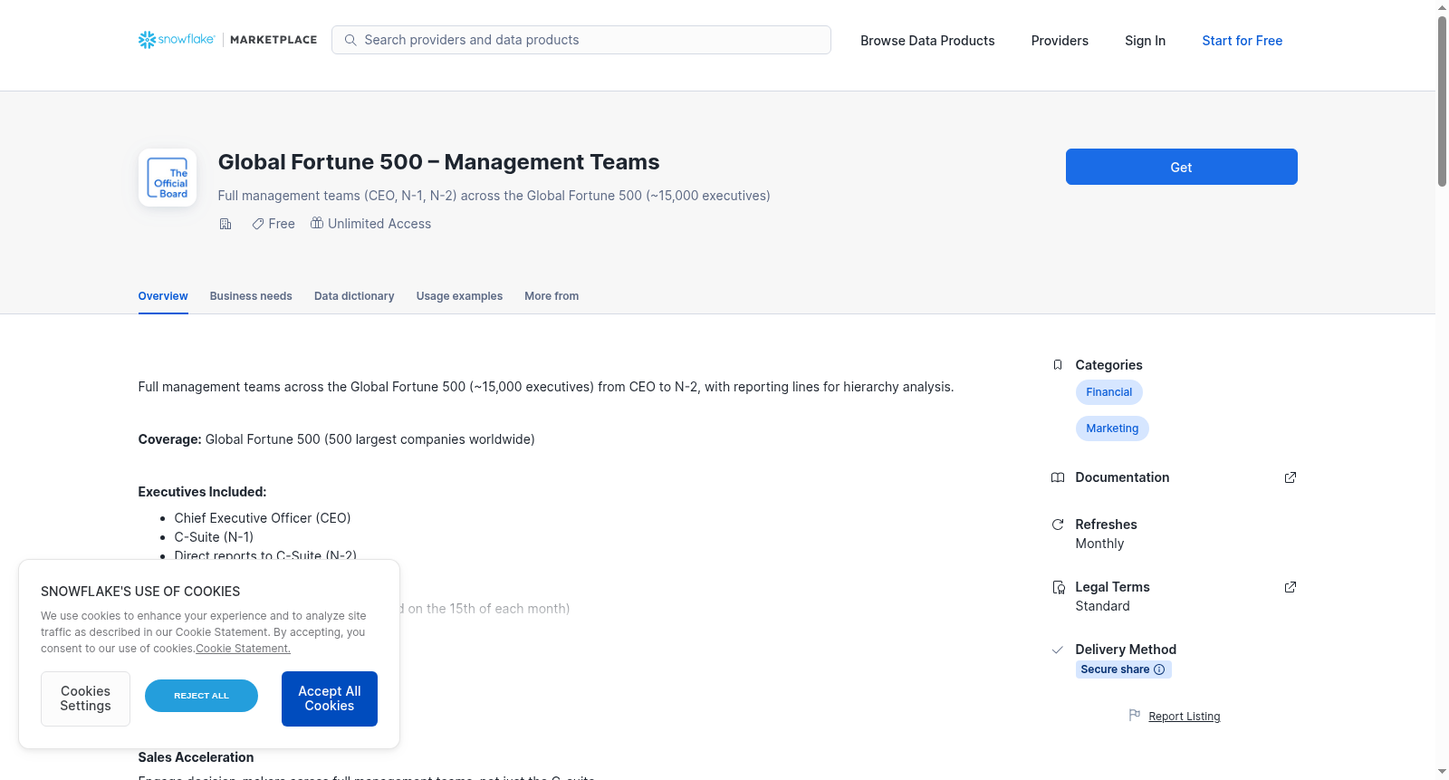Click the Categories bookmark icon
This screenshot has height=780, width=1449.
click(1058, 365)
